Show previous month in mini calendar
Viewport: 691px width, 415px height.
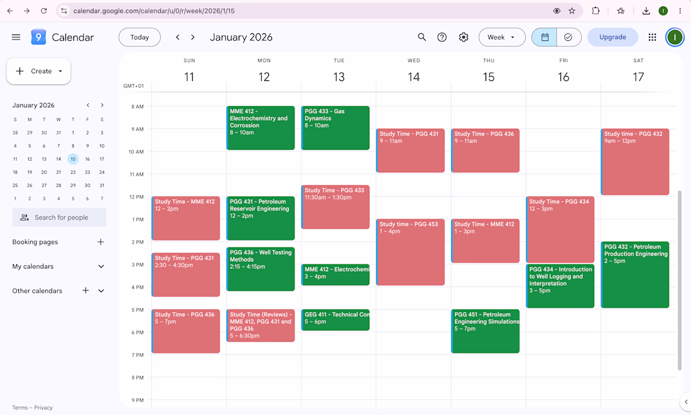[88, 105]
